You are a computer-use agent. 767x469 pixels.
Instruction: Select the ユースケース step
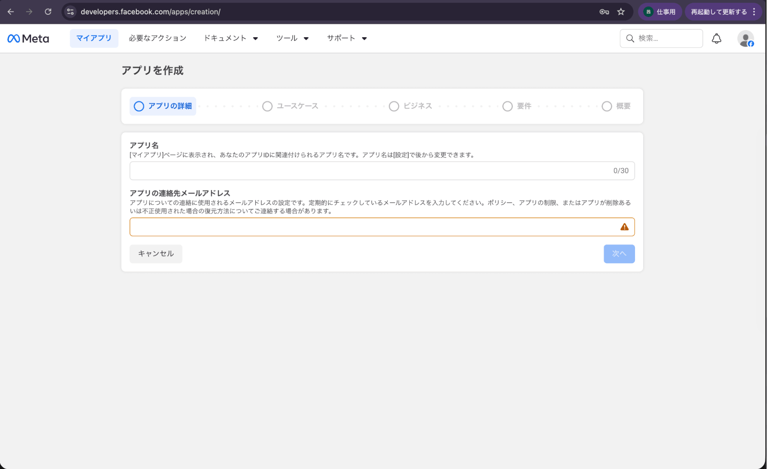pyautogui.click(x=290, y=106)
